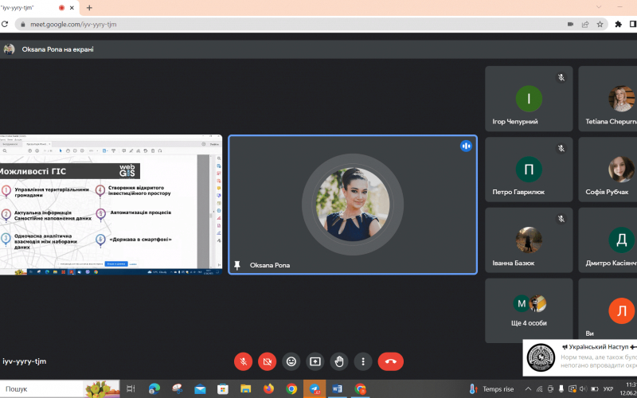Click the meet.google.com address bar

tap(279, 24)
